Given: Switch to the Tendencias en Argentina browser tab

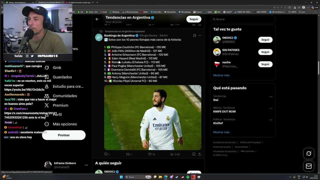Looking at the screenshot, I should click(x=49, y=2).
